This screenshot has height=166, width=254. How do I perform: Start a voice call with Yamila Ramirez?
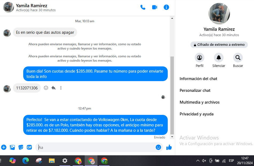pos(143,7)
